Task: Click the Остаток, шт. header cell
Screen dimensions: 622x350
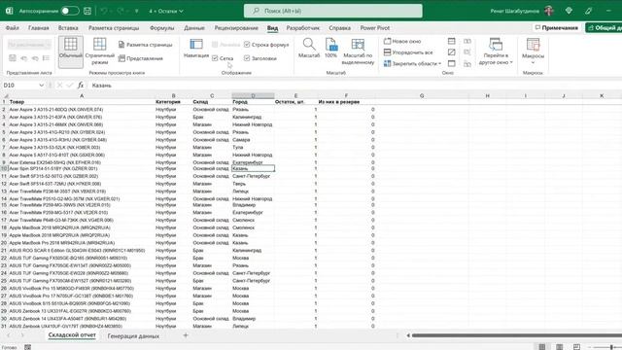Action: tap(295, 102)
